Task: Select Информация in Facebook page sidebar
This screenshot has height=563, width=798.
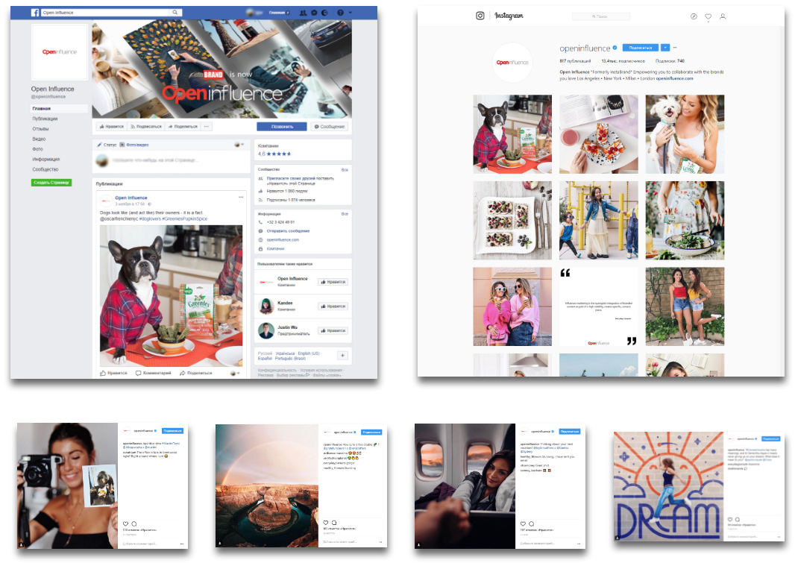Action: [45, 160]
